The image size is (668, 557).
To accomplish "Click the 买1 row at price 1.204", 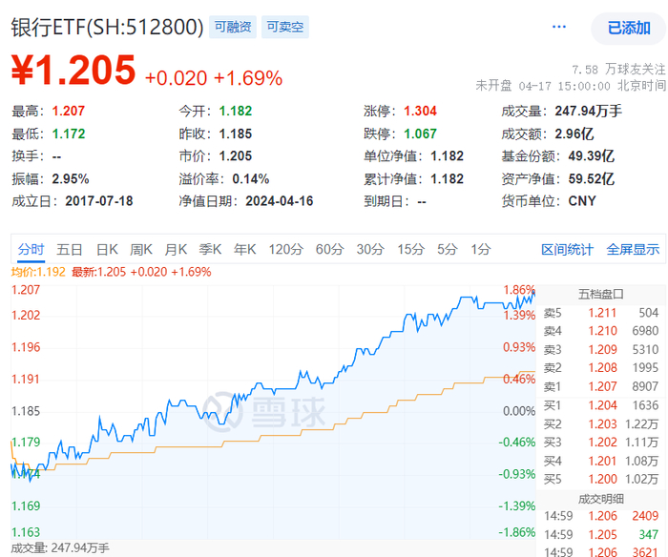I will [x=600, y=405].
